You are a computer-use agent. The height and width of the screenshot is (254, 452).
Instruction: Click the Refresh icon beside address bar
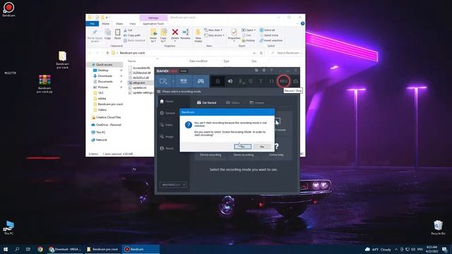click(261, 53)
